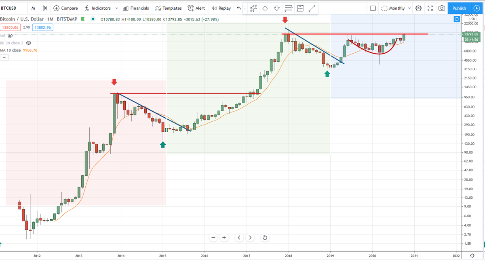Viewport: 485px width, 260px height.
Task: Open the Monthly chart layout dropdown
Action: [396, 8]
